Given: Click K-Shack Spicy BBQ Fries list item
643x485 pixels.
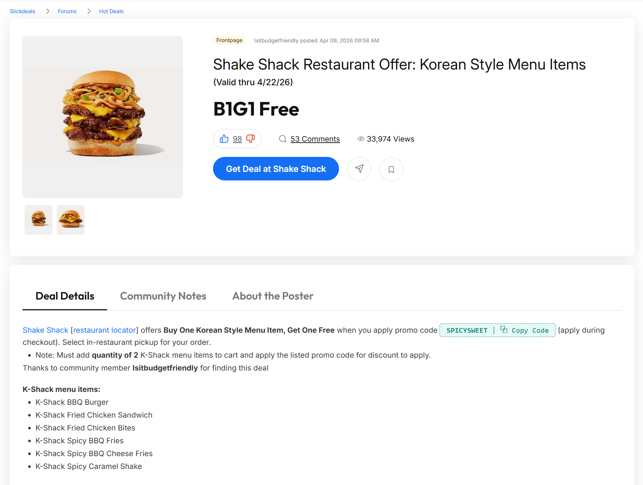Looking at the screenshot, I should tap(79, 441).
